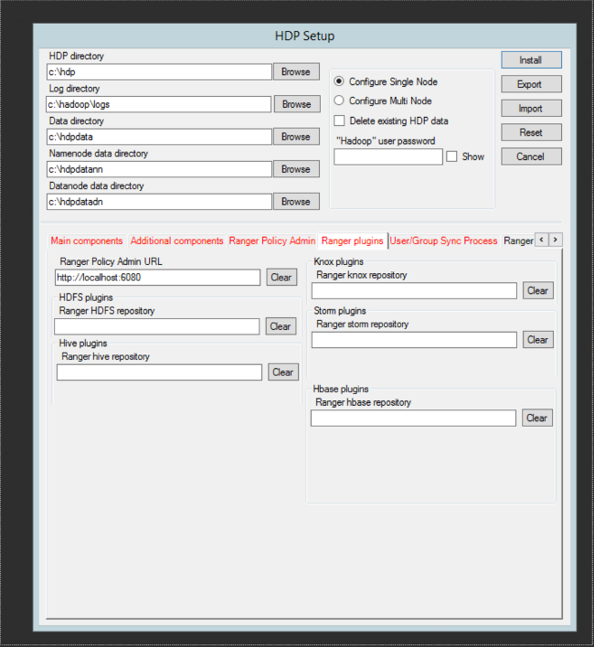594x647 pixels.
Task: Open the Additional components tab
Action: click(176, 241)
